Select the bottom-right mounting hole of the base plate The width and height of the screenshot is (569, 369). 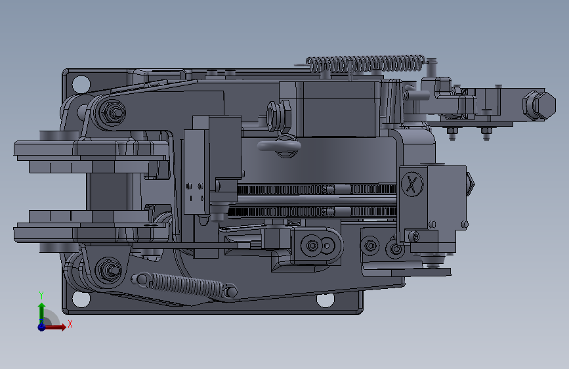coord(325,301)
